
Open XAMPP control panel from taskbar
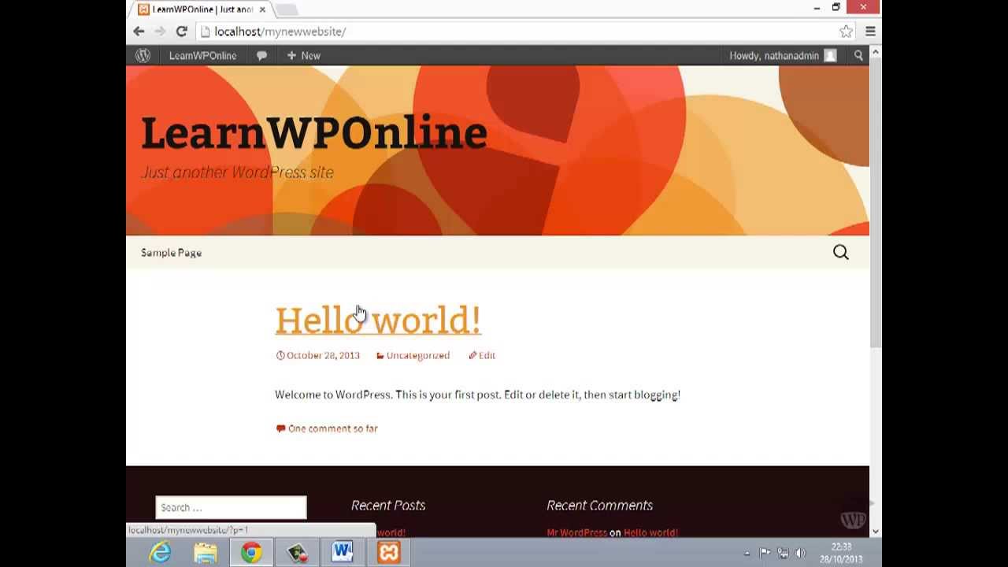[x=388, y=552]
